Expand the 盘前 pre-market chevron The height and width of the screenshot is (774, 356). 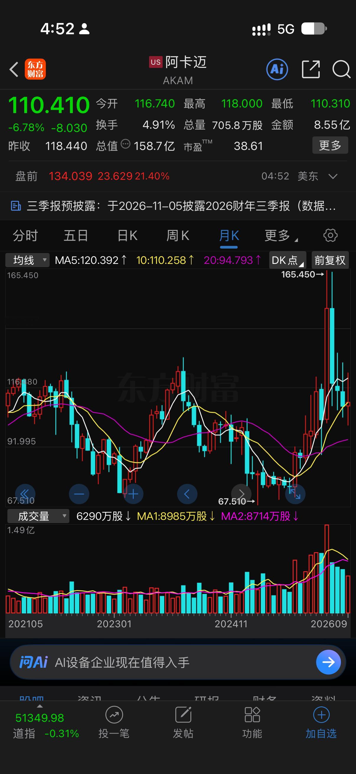(x=333, y=176)
